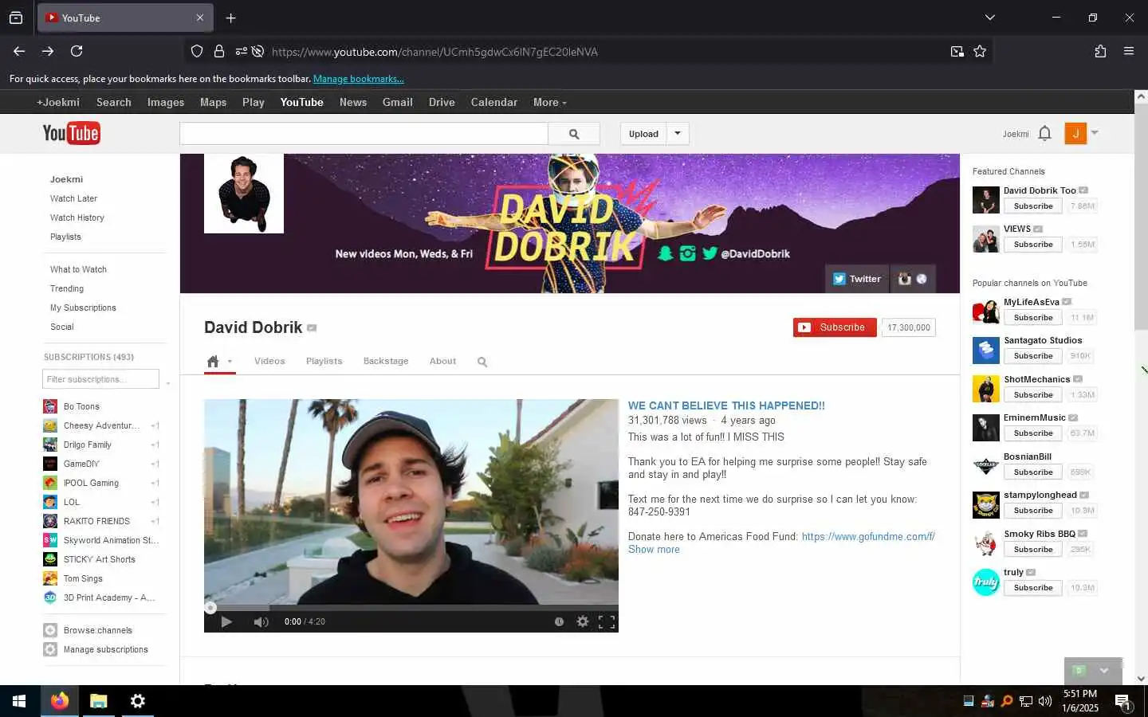Viewport: 1148px width, 717px height.
Task: Open the Manage bookmarks link
Action: coord(359,79)
